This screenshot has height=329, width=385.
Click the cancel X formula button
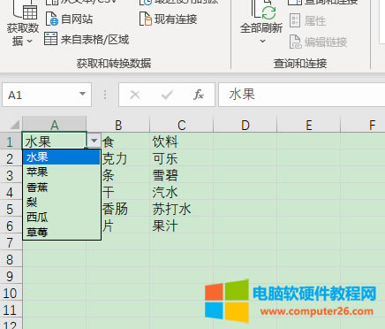(135, 95)
